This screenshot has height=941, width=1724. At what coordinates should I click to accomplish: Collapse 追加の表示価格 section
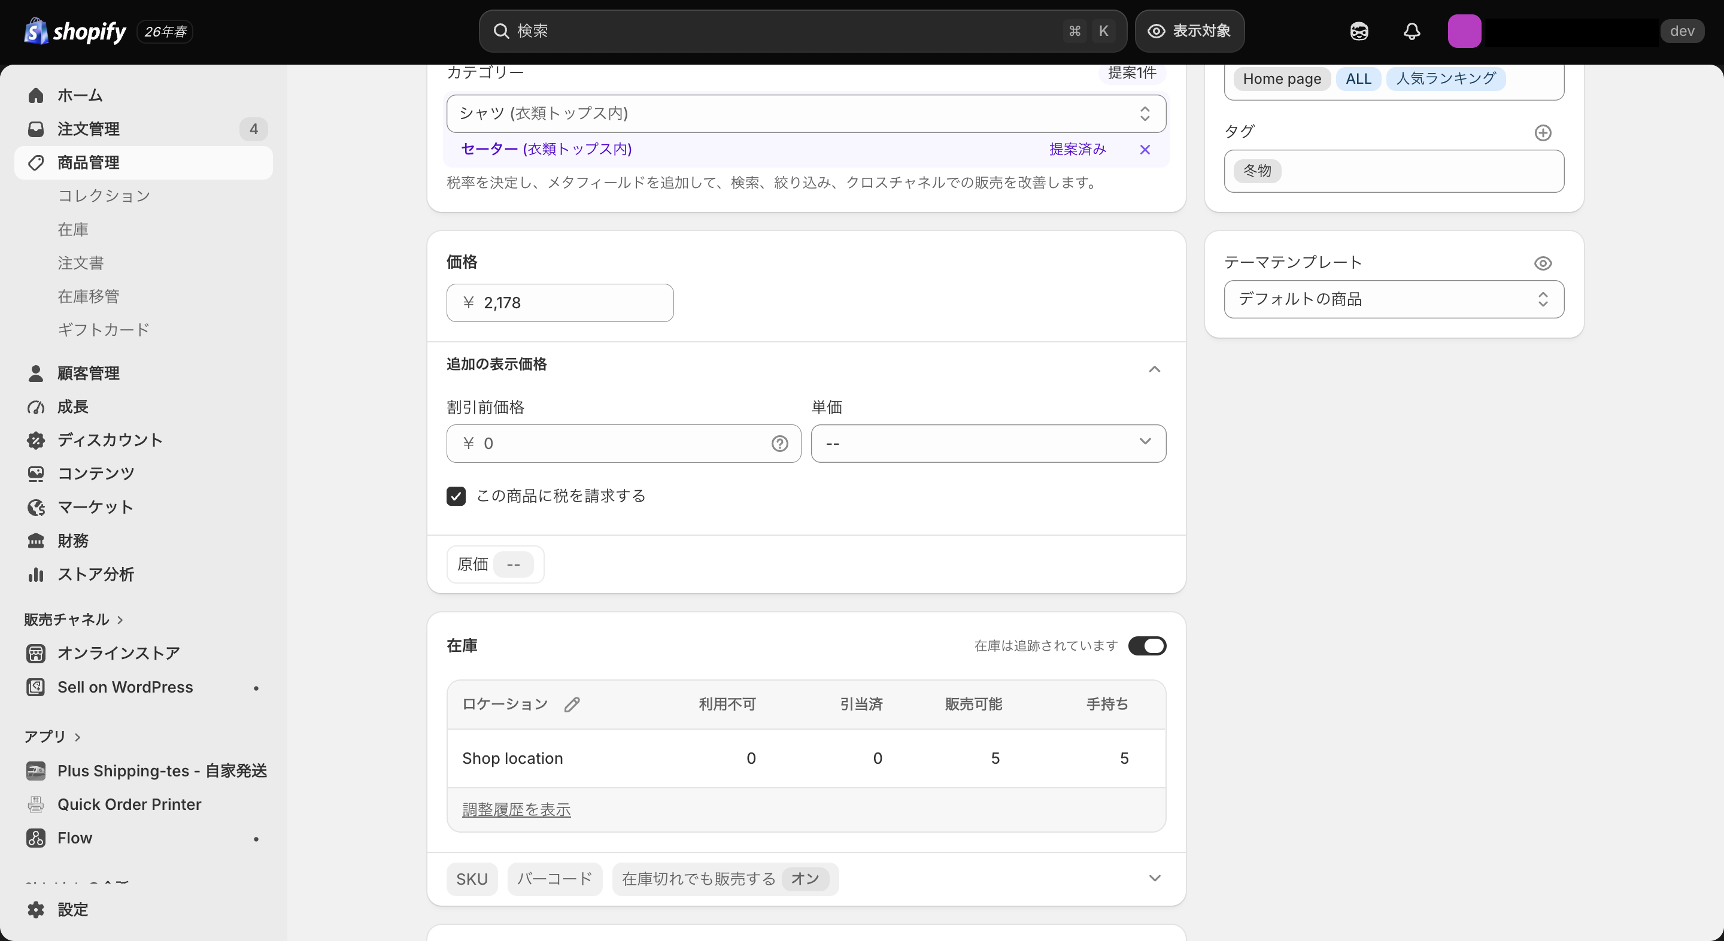[x=1154, y=369]
